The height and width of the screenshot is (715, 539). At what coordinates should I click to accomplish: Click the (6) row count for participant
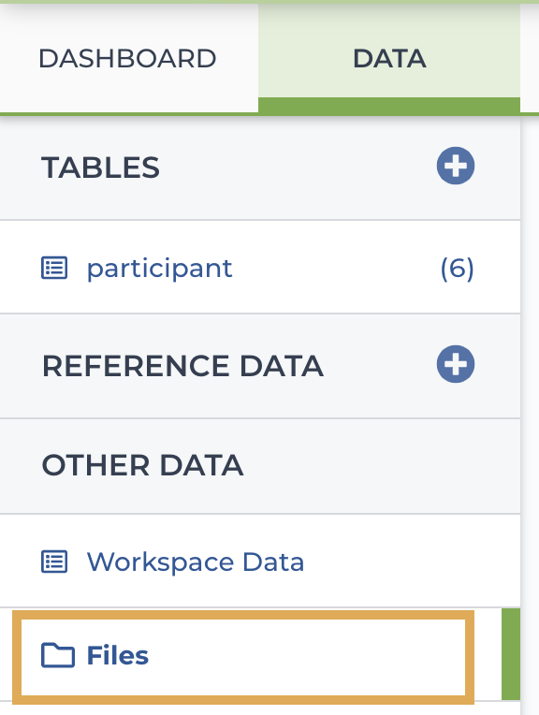tap(457, 268)
